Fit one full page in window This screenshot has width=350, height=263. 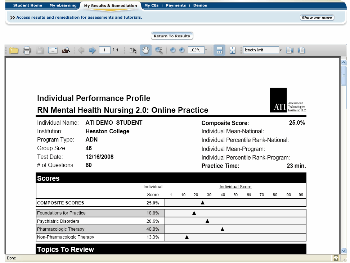(232, 50)
